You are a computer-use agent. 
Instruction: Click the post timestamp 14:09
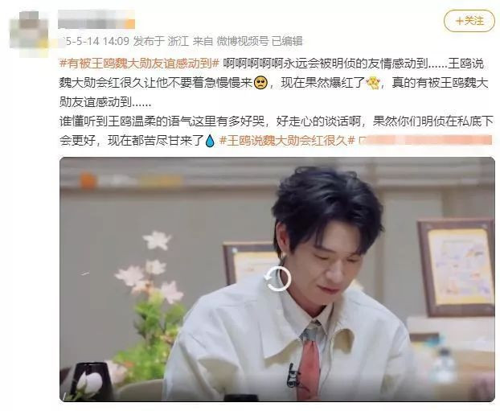pyautogui.click(x=116, y=42)
